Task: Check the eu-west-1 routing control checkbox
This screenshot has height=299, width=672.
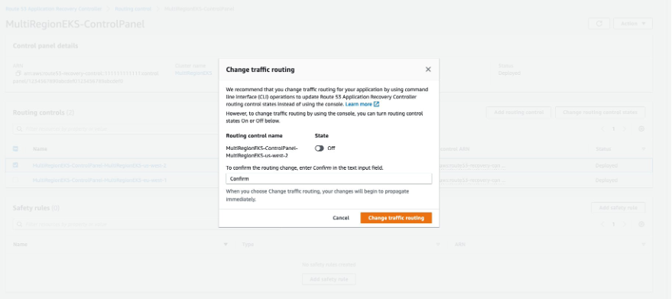Action: tap(16, 180)
